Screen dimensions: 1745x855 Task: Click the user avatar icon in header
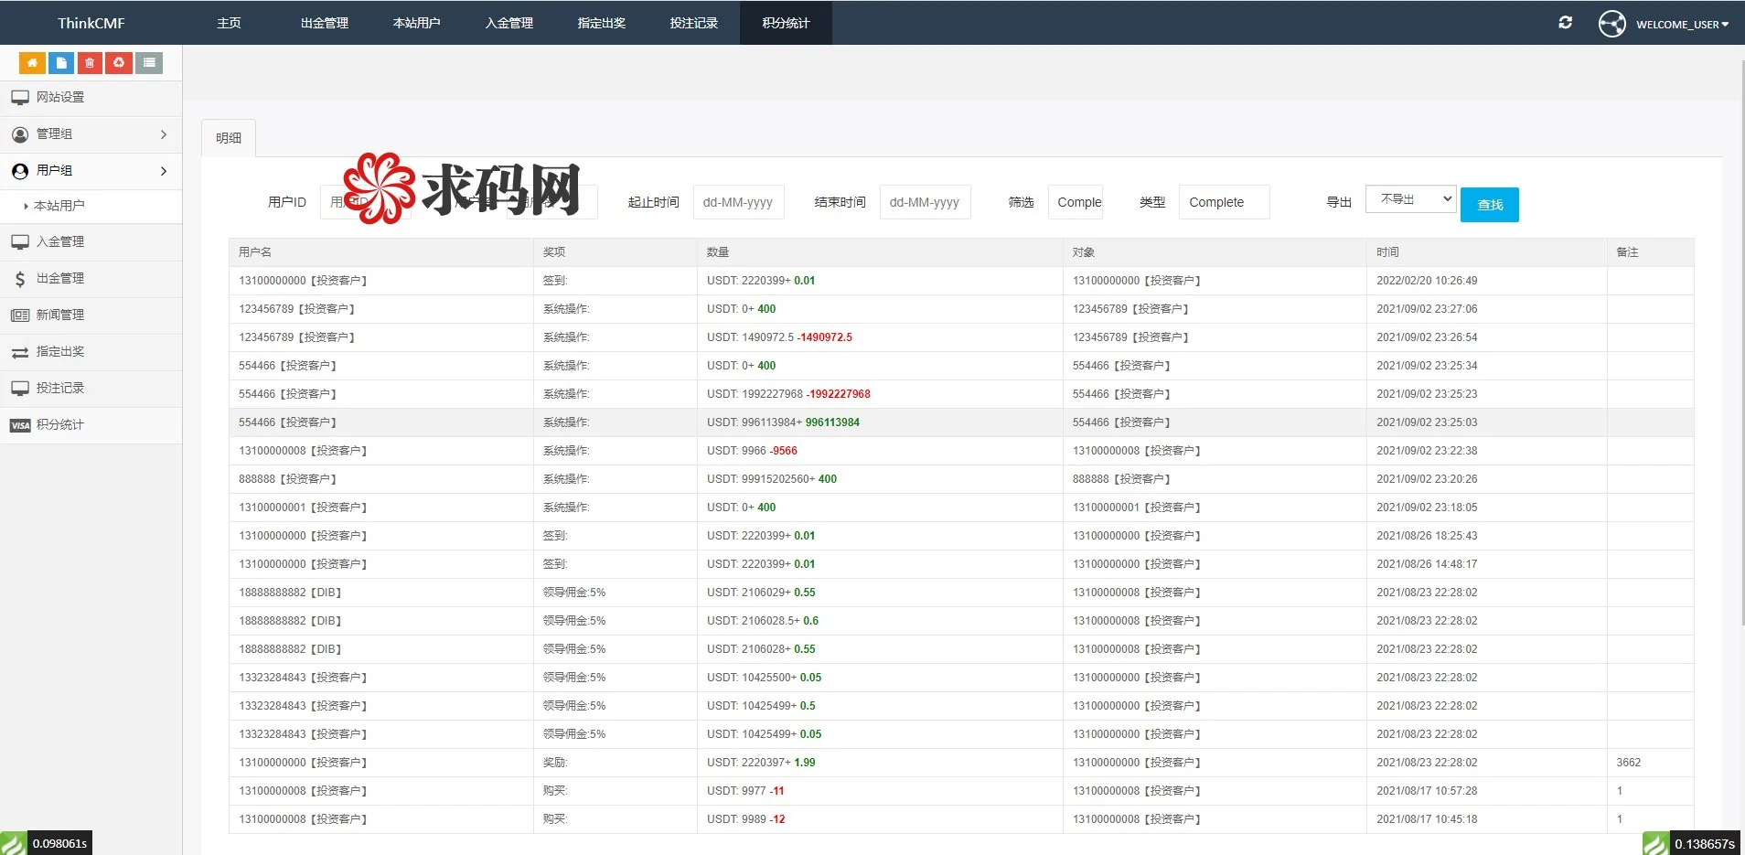click(1611, 24)
